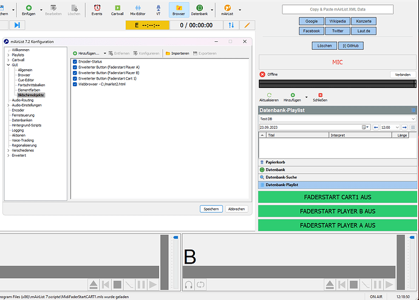This screenshot has width=419, height=300.
Task: Open the Datenbank toolbar button
Action: (199, 10)
